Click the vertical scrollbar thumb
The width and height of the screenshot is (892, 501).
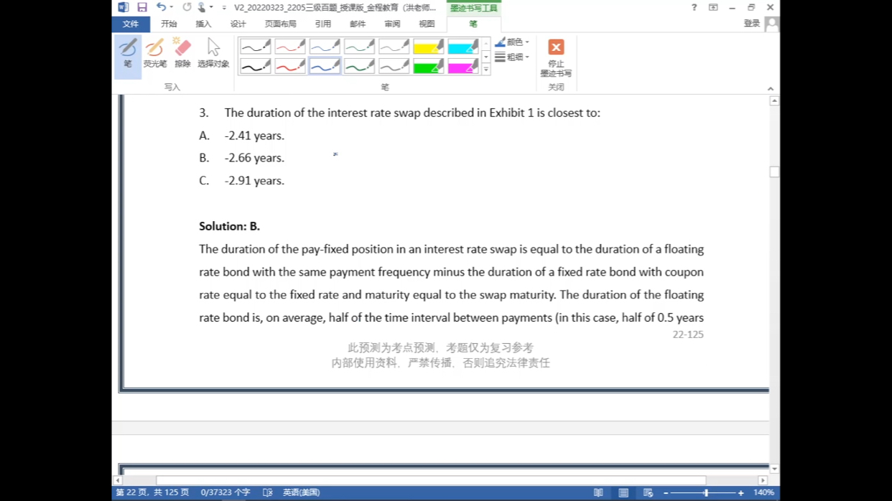pyautogui.click(x=774, y=172)
